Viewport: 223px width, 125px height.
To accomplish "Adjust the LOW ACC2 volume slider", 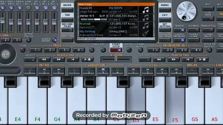I will (x=29, y=22).
